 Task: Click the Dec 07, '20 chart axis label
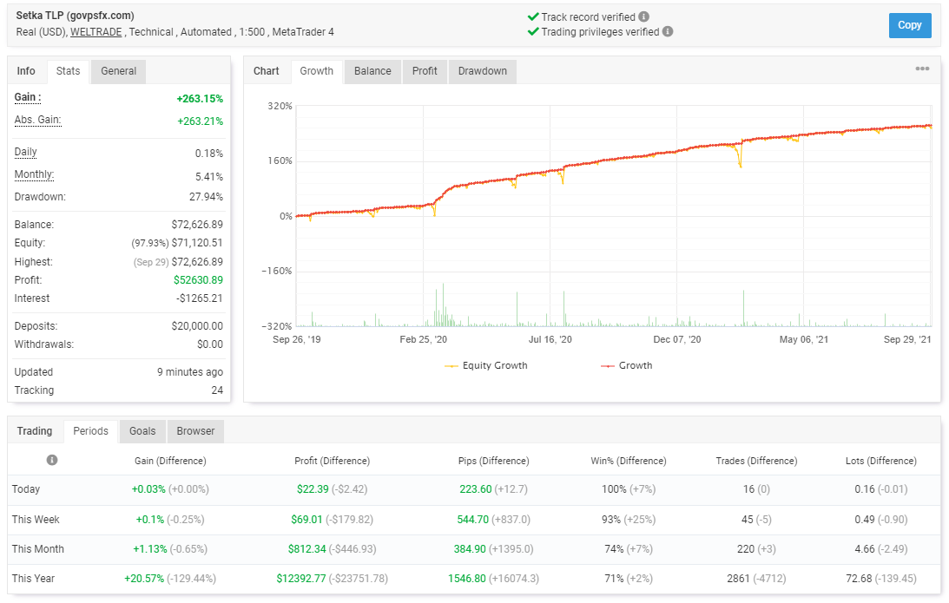pos(677,340)
